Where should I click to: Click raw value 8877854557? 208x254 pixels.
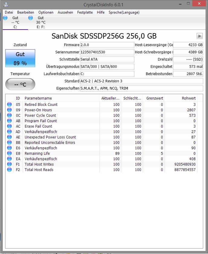[x=185, y=170]
